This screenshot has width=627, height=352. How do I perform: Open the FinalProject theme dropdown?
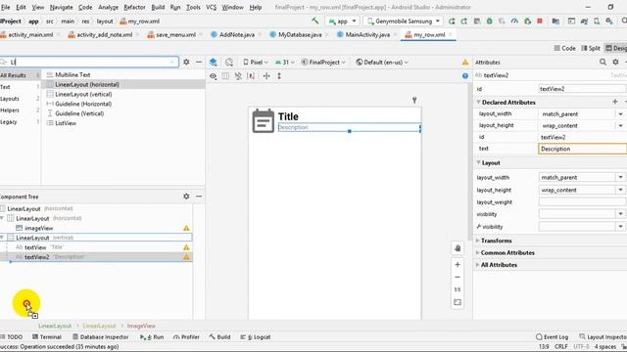pos(323,63)
